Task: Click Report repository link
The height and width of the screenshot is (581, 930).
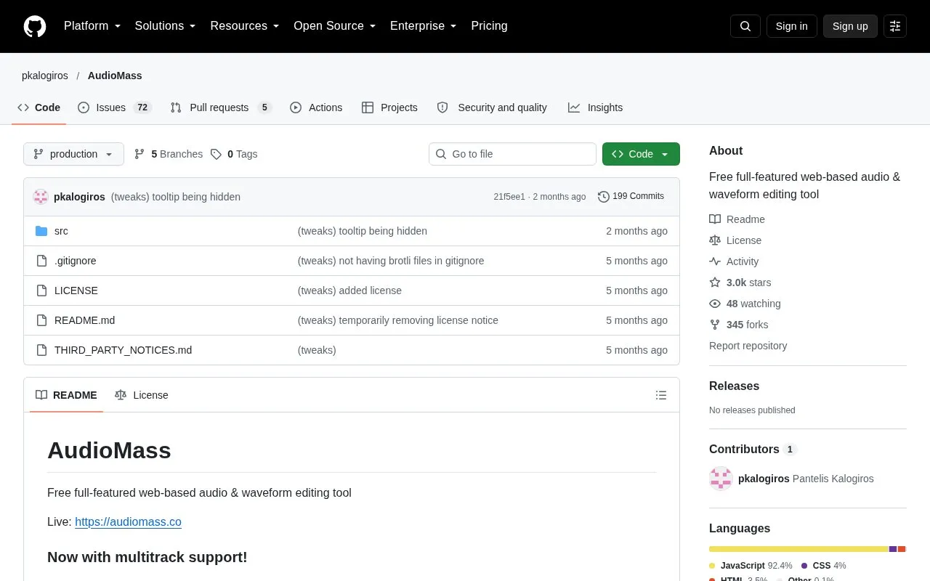Action: point(748,346)
